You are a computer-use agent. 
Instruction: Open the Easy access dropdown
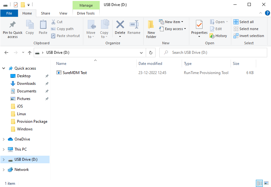pos(173,29)
